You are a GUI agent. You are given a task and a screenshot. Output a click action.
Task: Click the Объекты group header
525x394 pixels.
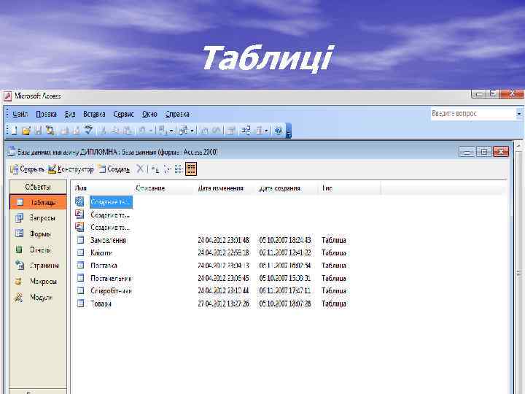38,187
